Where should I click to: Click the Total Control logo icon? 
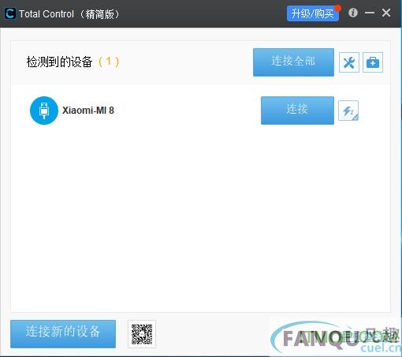tap(10, 13)
